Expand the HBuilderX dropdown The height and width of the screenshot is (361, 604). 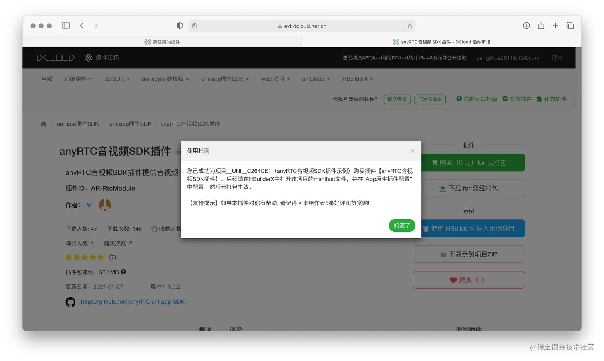point(358,79)
